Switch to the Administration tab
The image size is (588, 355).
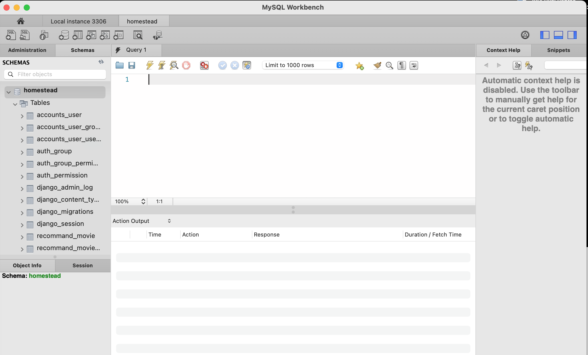pos(27,50)
